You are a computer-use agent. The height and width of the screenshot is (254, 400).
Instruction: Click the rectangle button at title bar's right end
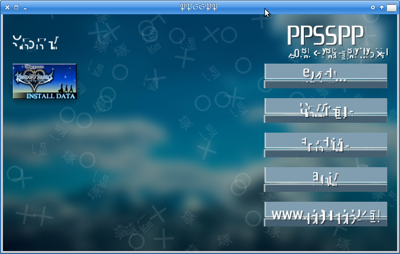click(x=391, y=7)
